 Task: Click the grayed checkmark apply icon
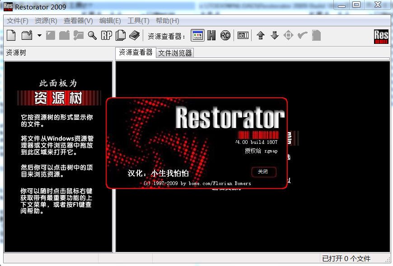coord(303,35)
